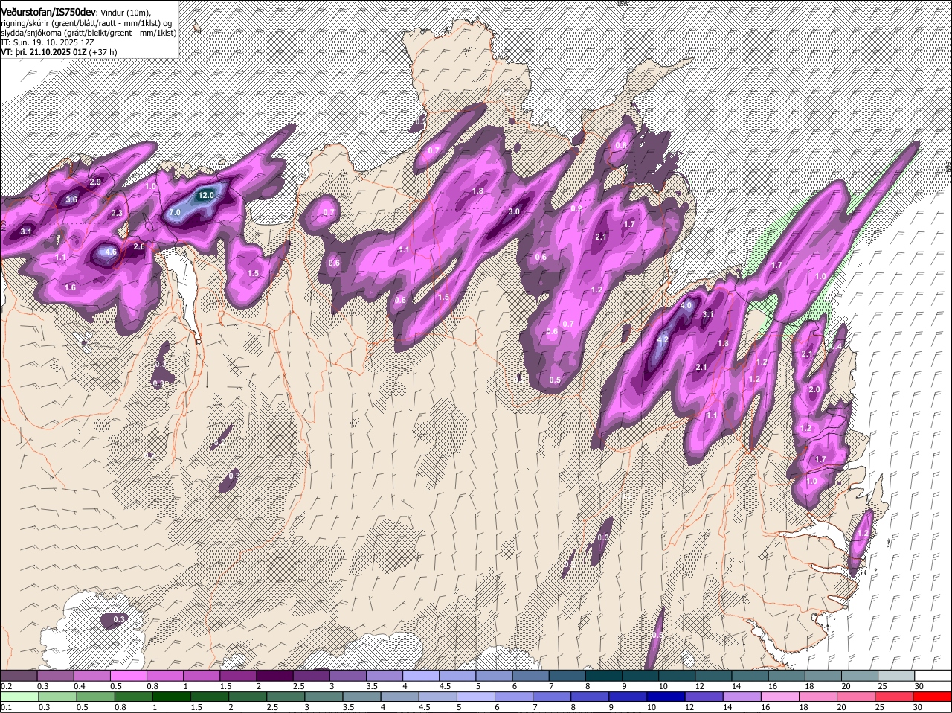The width and height of the screenshot is (952, 713).
Task: Select the 3.0 precipitation value label
Action: (514, 211)
